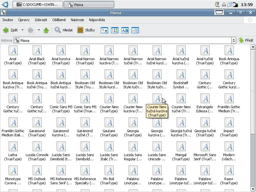Open the Nápověda menu
Screen dimensions: 256x192
97,20
